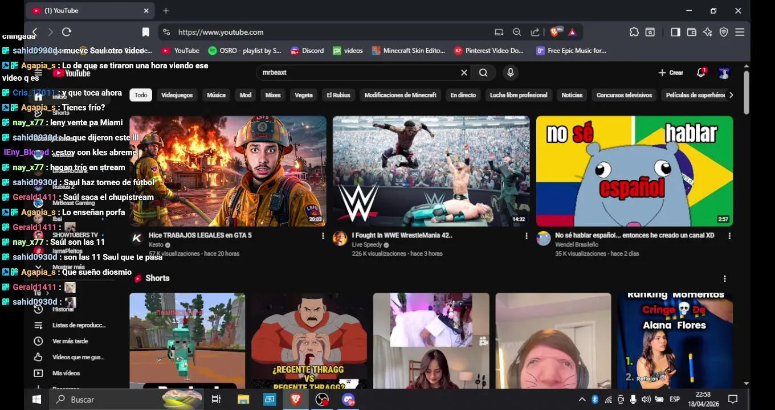Open the OSRO playlist bookmark
Image resolution: width=775 pixels, height=410 pixels.
point(245,51)
